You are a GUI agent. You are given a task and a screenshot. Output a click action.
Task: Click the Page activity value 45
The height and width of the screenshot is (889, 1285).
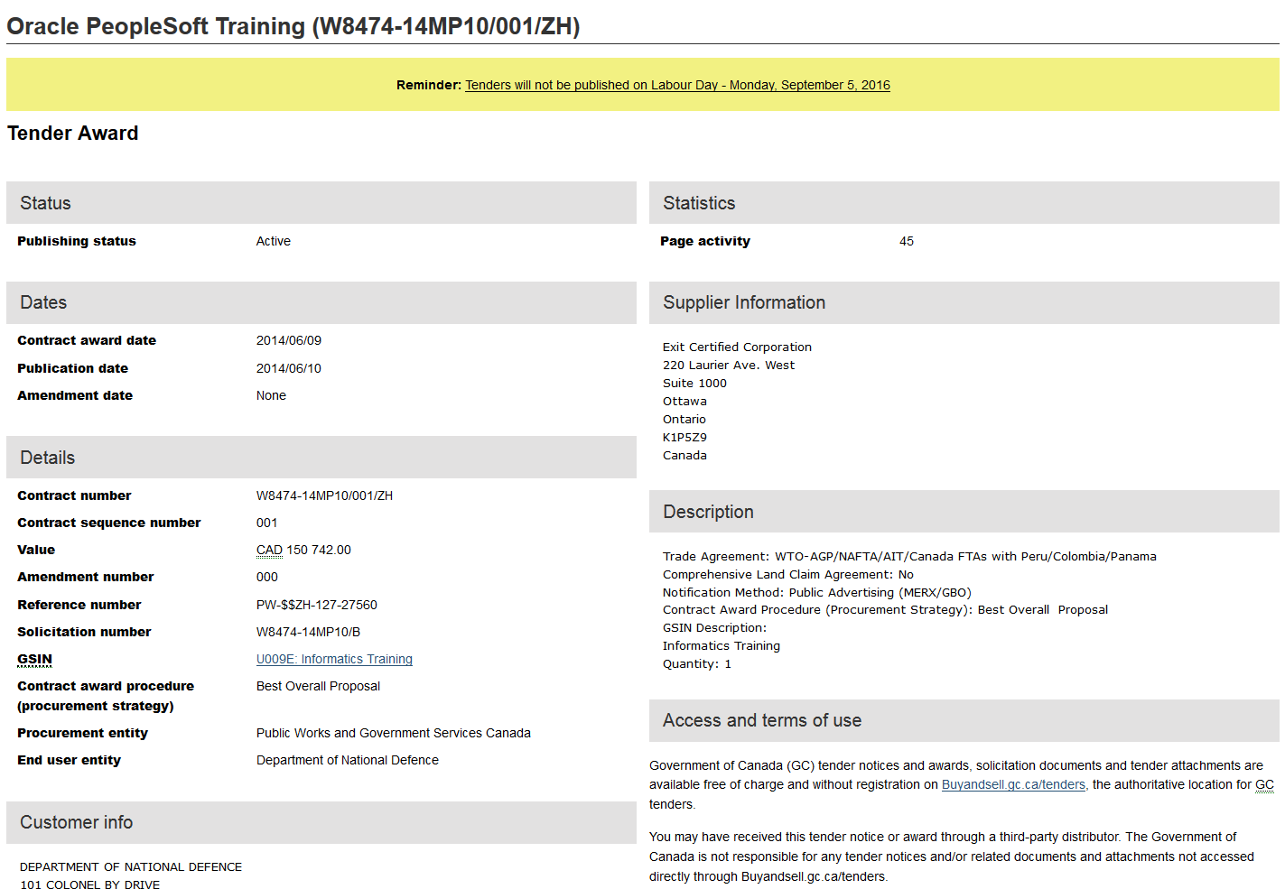(907, 241)
